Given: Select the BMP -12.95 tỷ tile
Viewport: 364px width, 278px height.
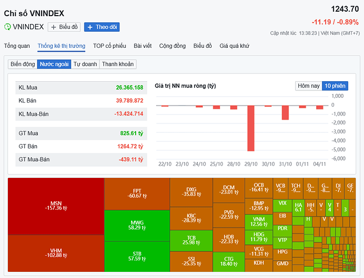Looking at the screenshot, I should click(x=259, y=206).
